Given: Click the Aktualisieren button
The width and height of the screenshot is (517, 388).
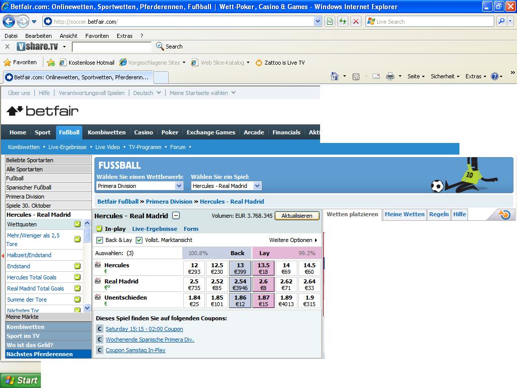Looking at the screenshot, I should pyautogui.click(x=297, y=215).
